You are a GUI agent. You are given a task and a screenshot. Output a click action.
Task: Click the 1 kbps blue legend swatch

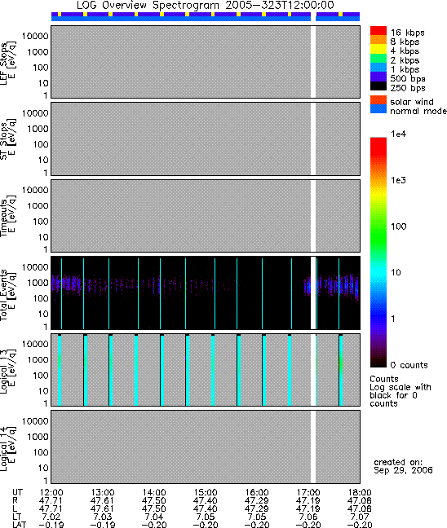tap(378, 68)
